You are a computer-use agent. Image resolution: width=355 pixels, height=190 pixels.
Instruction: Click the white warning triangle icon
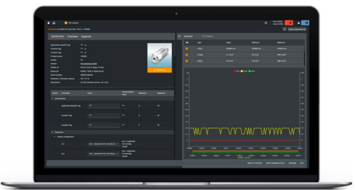pos(299,23)
